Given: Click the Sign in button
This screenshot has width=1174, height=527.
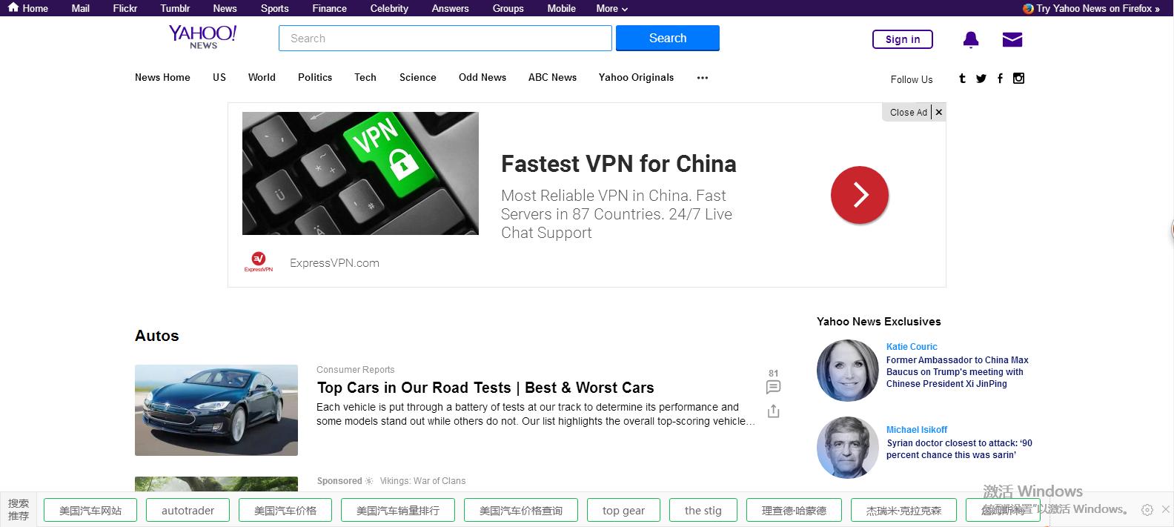Looking at the screenshot, I should point(903,39).
